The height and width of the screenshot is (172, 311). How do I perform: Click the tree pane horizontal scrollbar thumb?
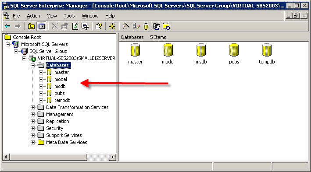coord(48,157)
